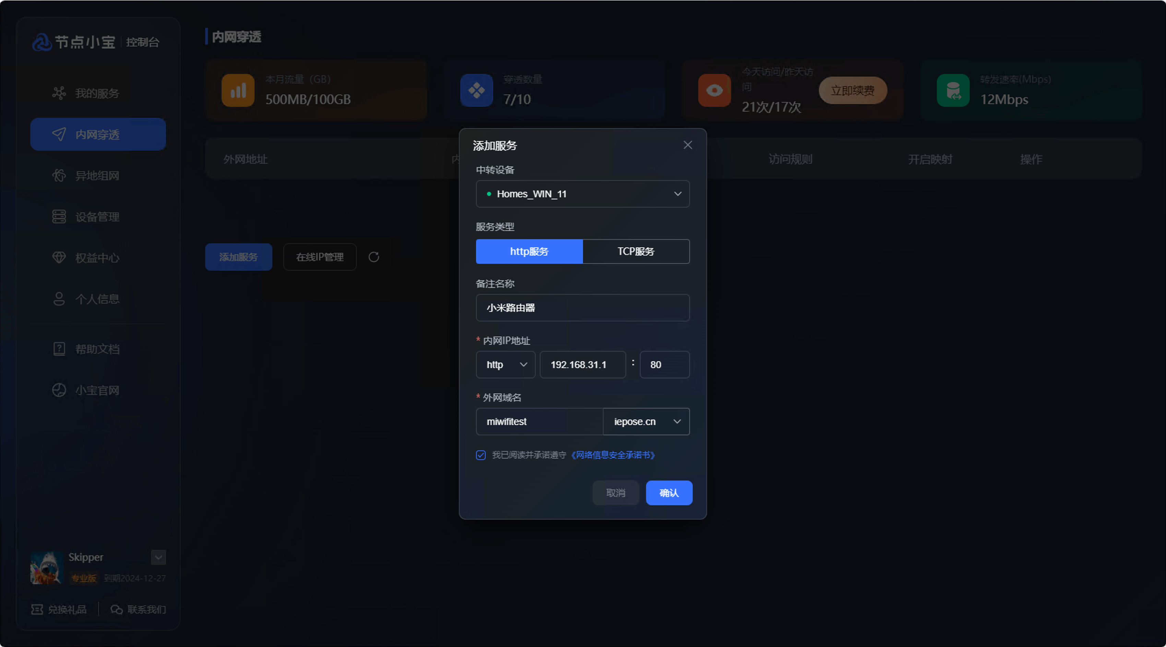The height and width of the screenshot is (647, 1166).
Task: Expand the Skipper account dropdown arrow
Action: 158,557
